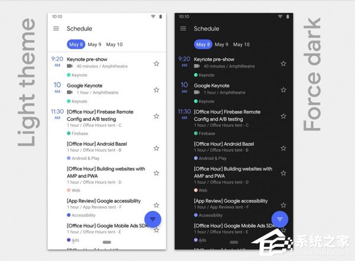Image resolution: width=355 pixels, height=261 pixels.
Task: Star Google Keynote in dark theme
Action: 283,90
